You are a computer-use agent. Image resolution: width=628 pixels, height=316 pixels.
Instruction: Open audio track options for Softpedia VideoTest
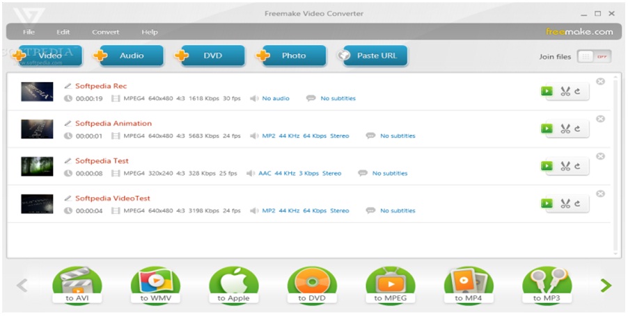306,210
